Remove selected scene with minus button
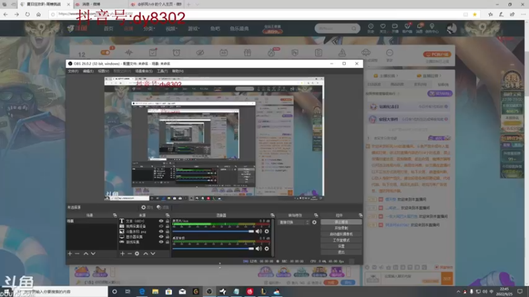The height and width of the screenshot is (297, 529). (x=77, y=253)
